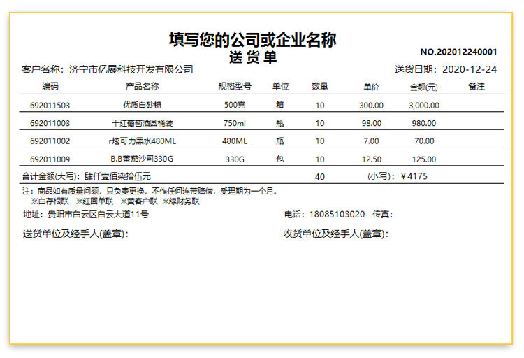Click the 产品名称 column header
This screenshot has width=524, height=358.
click(142, 86)
